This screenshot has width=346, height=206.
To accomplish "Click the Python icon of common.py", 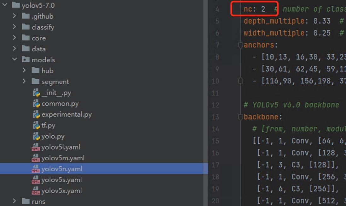I will [36, 103].
